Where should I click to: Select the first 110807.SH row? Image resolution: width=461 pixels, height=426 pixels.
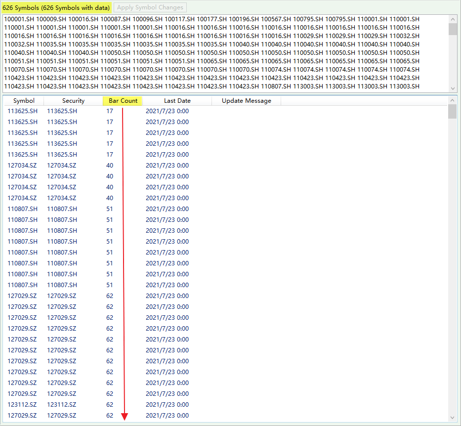tap(22, 209)
